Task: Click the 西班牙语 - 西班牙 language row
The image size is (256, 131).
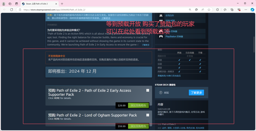Action: pyautogui.click(x=181, y=71)
